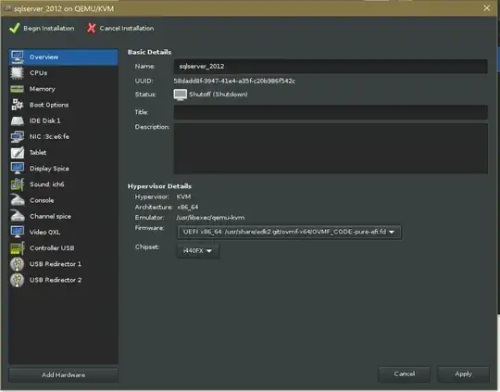Click the Memory label text in the sidebar
This screenshot has height=392, width=500.
43,89
